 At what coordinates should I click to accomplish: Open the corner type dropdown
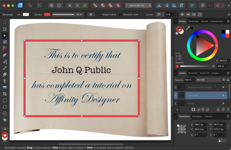coord(160,14)
